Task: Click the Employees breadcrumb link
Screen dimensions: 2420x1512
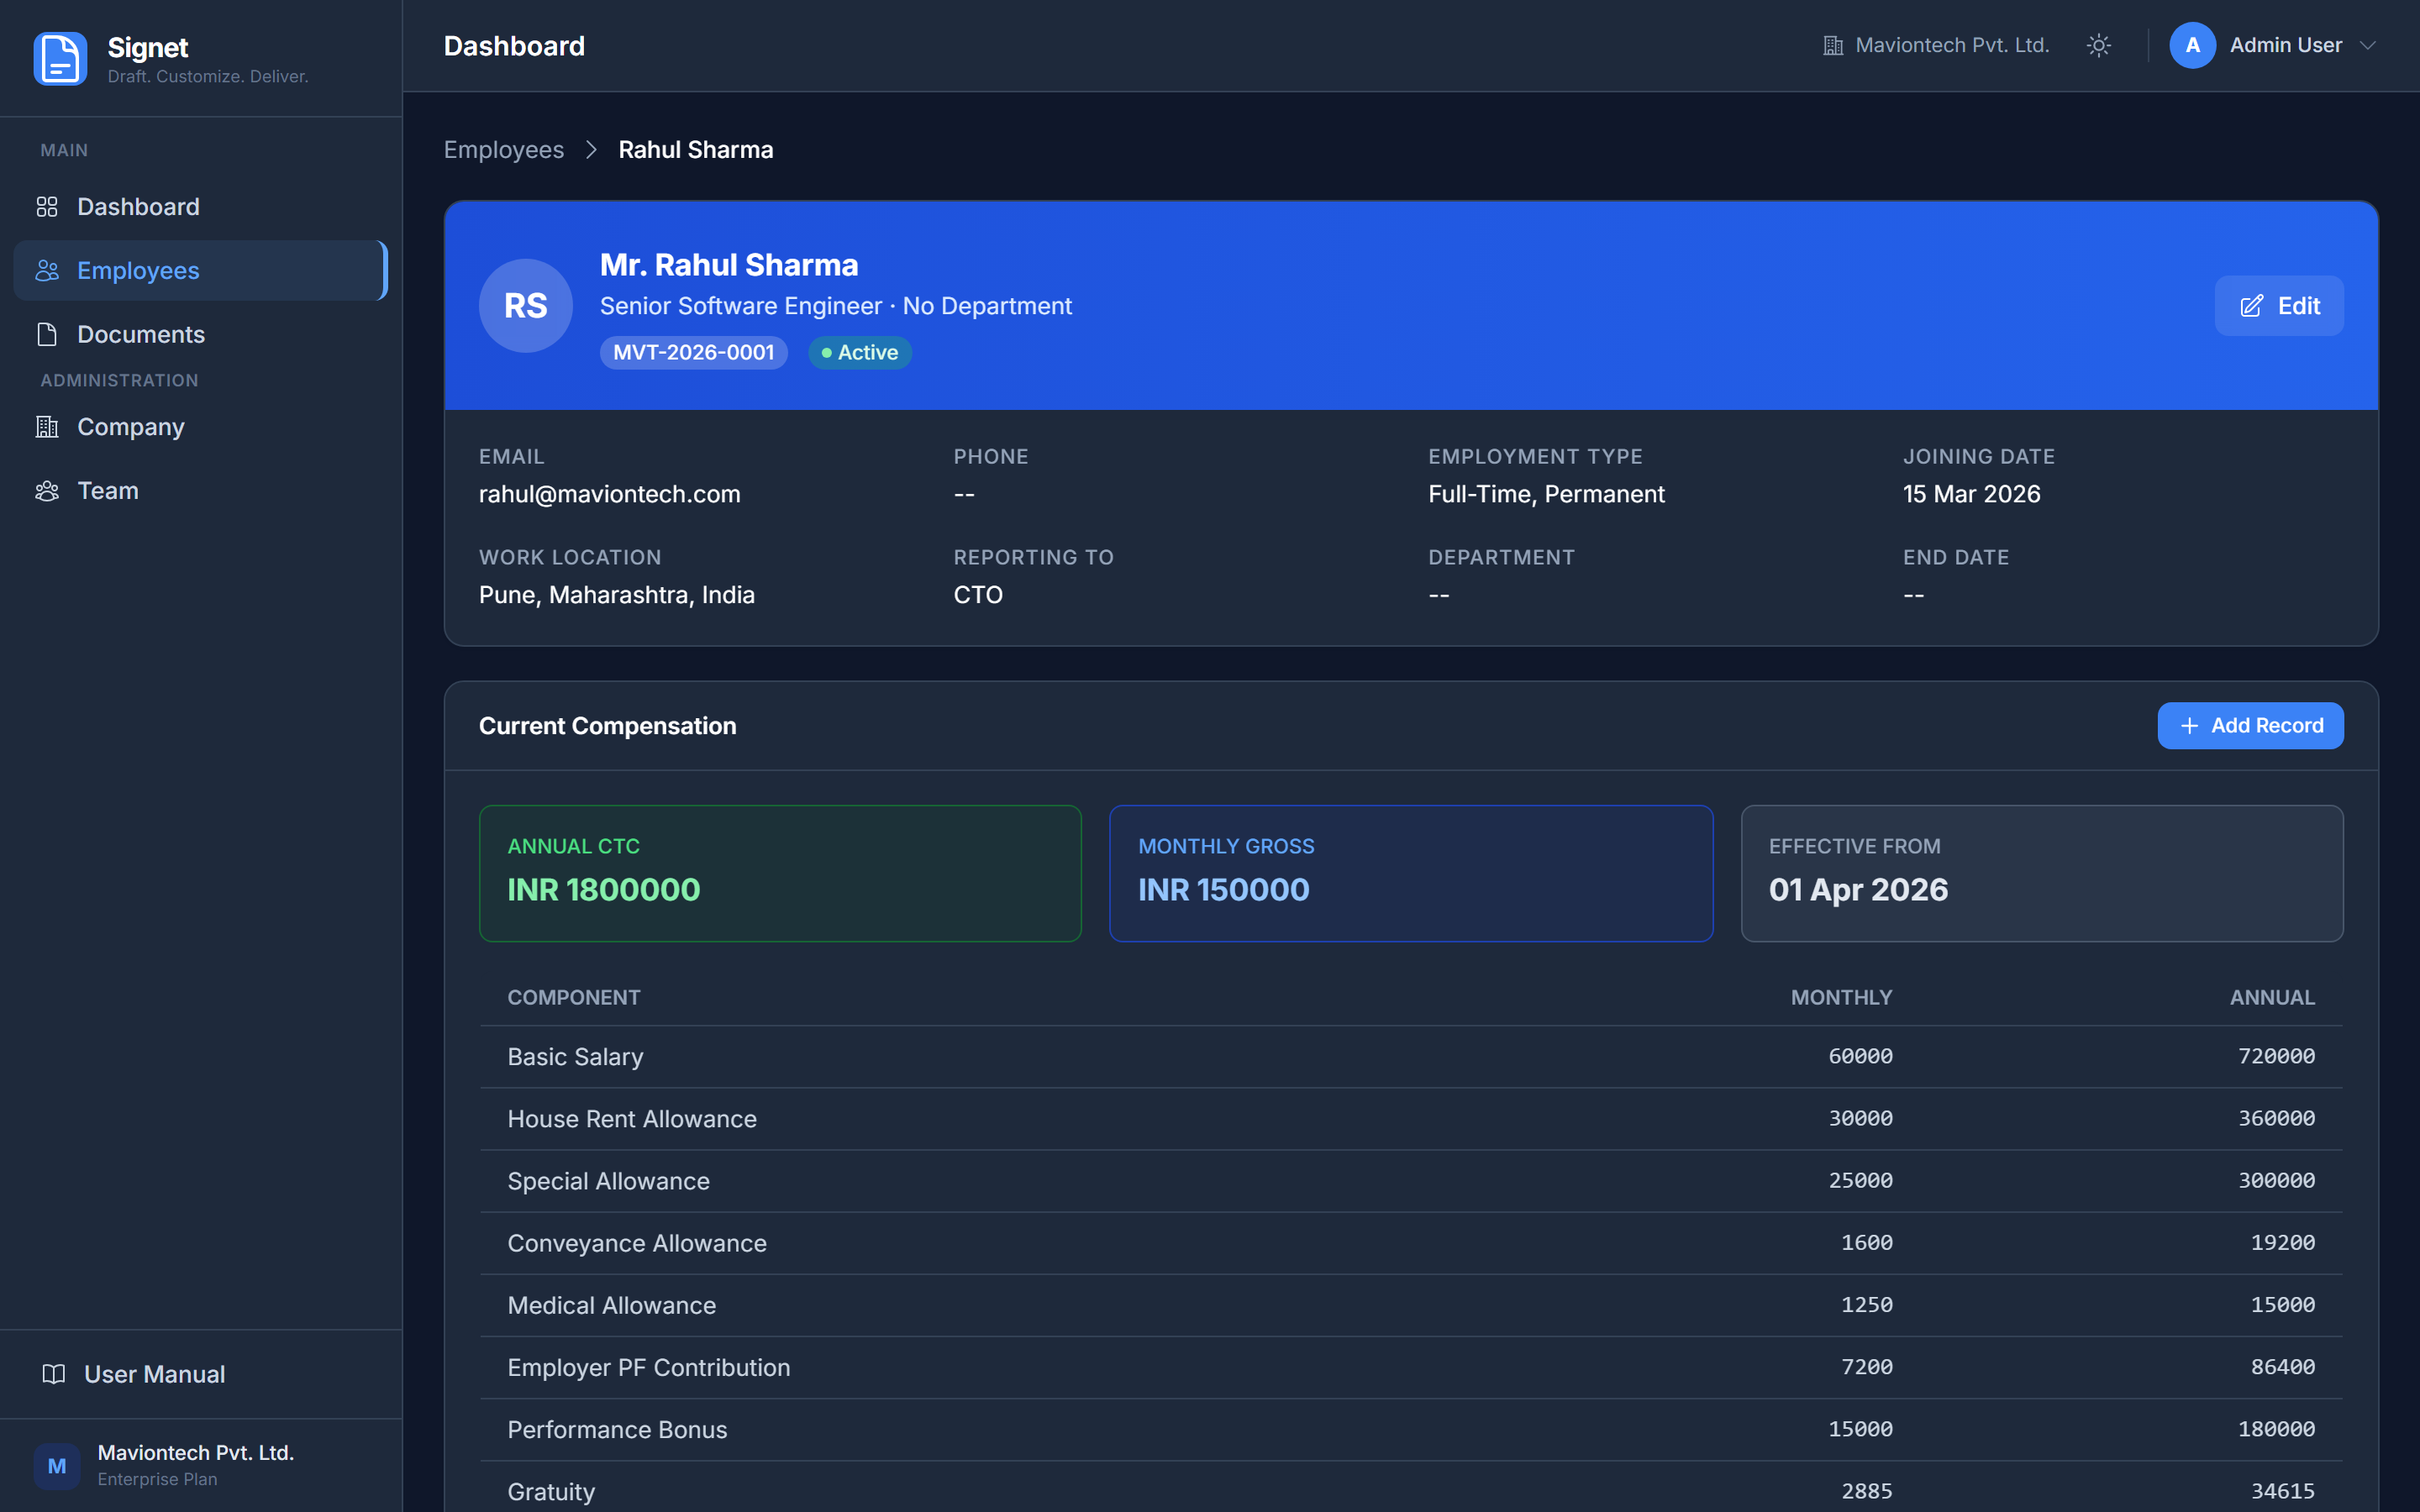Action: pyautogui.click(x=503, y=150)
